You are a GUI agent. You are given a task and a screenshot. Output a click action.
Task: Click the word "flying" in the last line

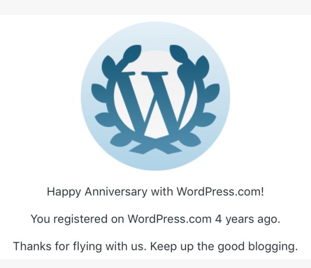(x=85, y=247)
